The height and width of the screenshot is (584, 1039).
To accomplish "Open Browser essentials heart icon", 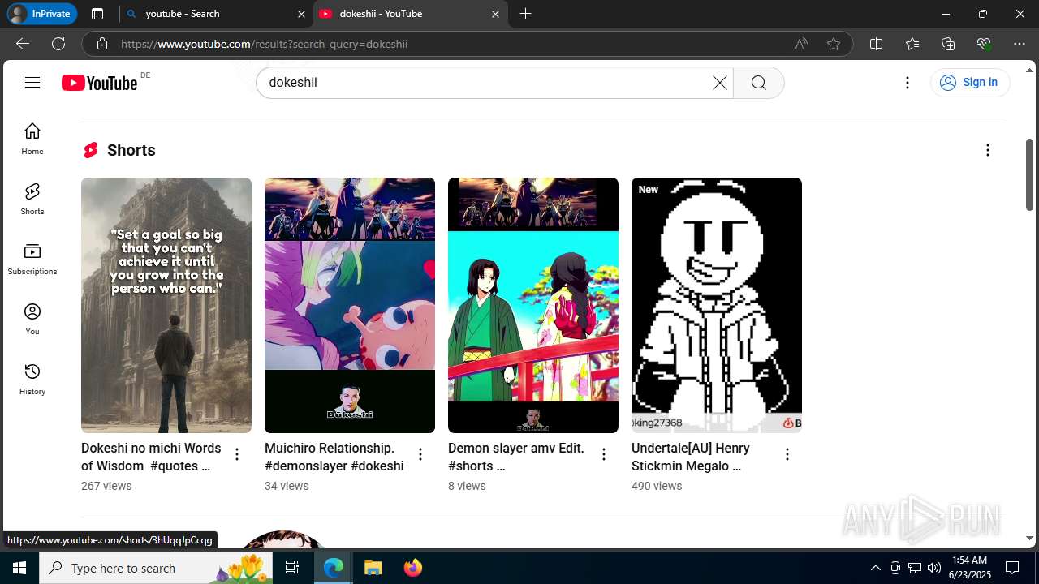I will click(984, 44).
